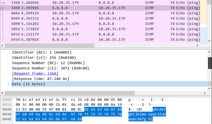The width and height of the screenshot is (212, 124).
Task: Click hex offset 0030 row label
Action: [7, 114]
